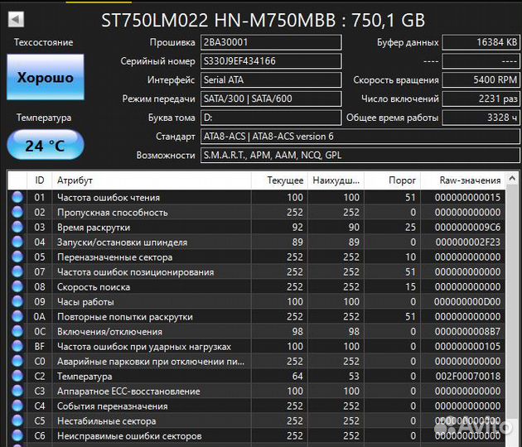Select the Частота ошибок чтения row
The image size is (522, 447).
point(256,197)
